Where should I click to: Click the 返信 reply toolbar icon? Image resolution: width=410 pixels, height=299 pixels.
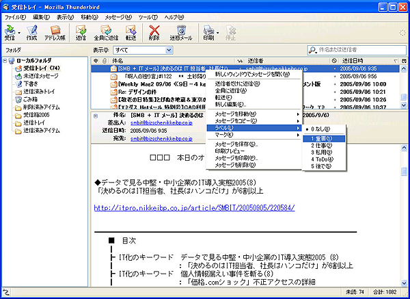pyautogui.click(x=81, y=32)
